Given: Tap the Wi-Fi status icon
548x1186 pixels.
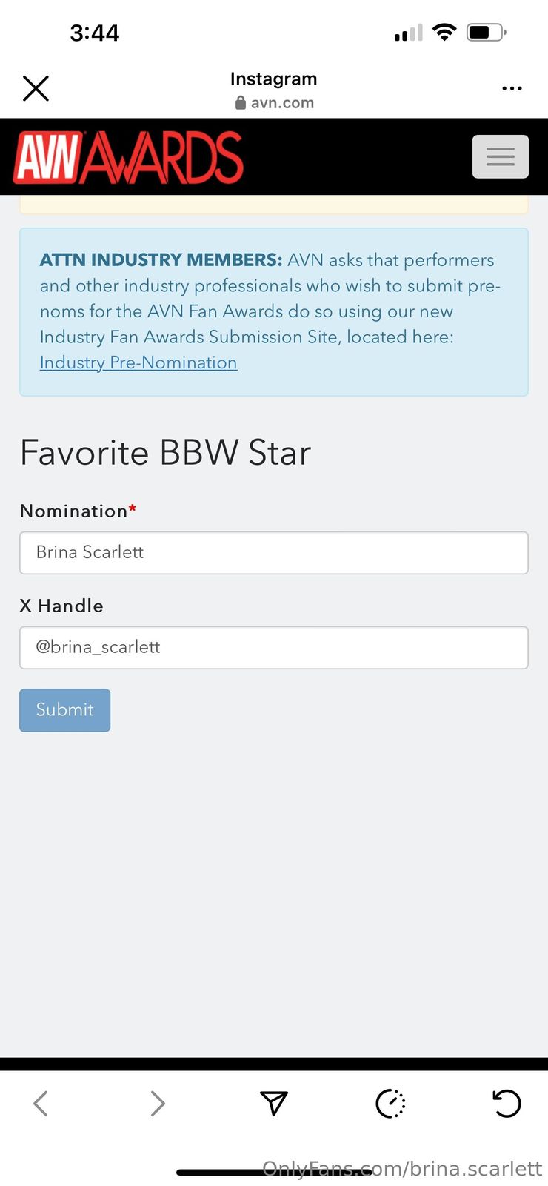Looking at the screenshot, I should [x=444, y=32].
